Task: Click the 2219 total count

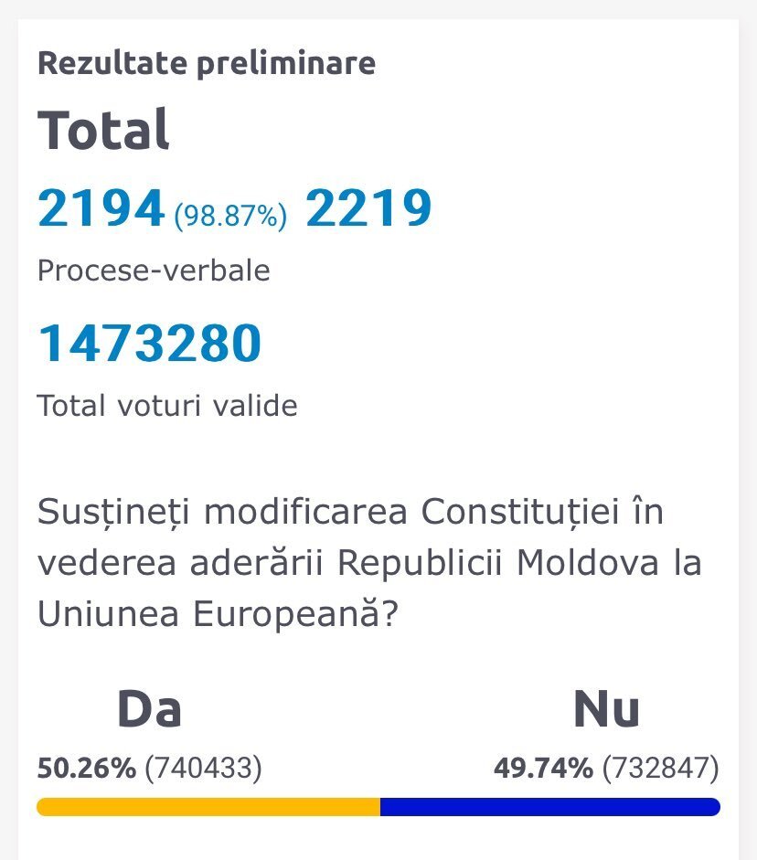Action: 368,207
